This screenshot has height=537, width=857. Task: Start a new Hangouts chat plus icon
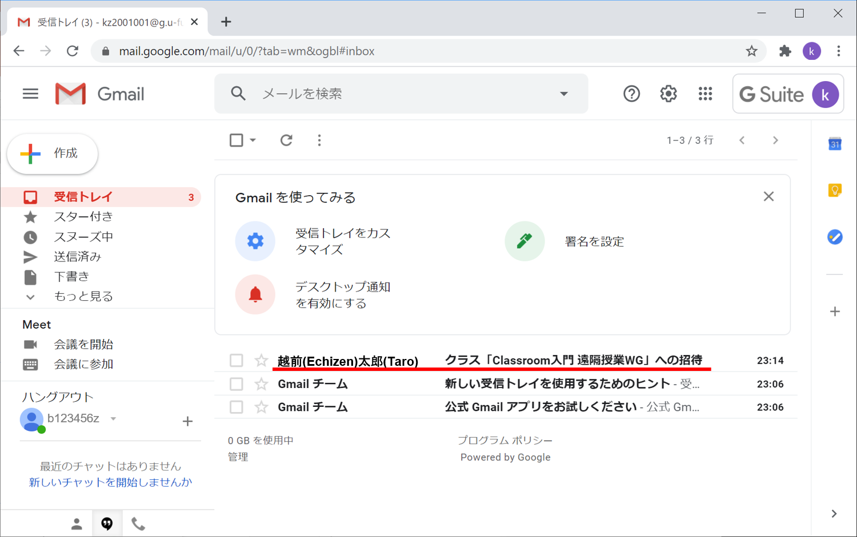coord(187,421)
